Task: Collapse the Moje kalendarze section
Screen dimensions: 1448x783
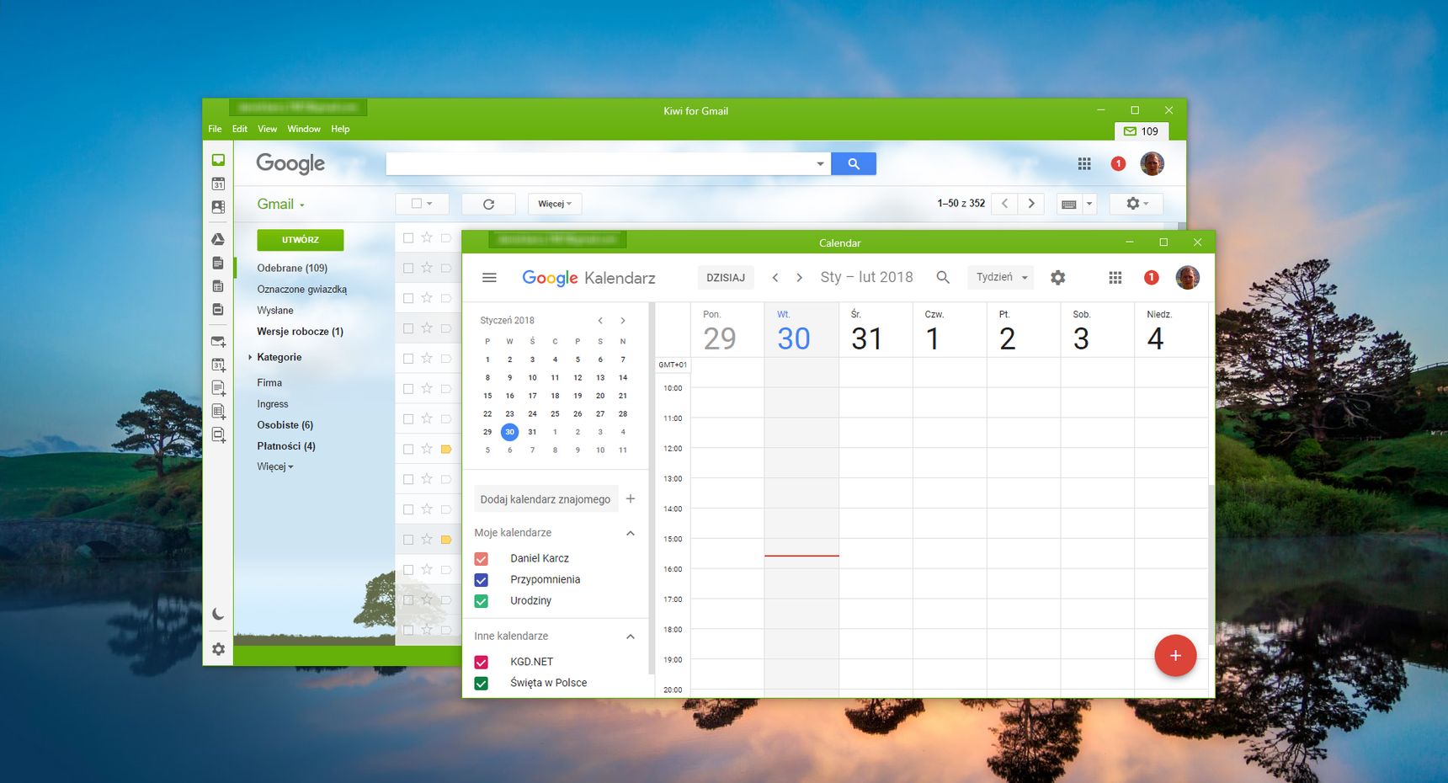Action: click(x=631, y=534)
